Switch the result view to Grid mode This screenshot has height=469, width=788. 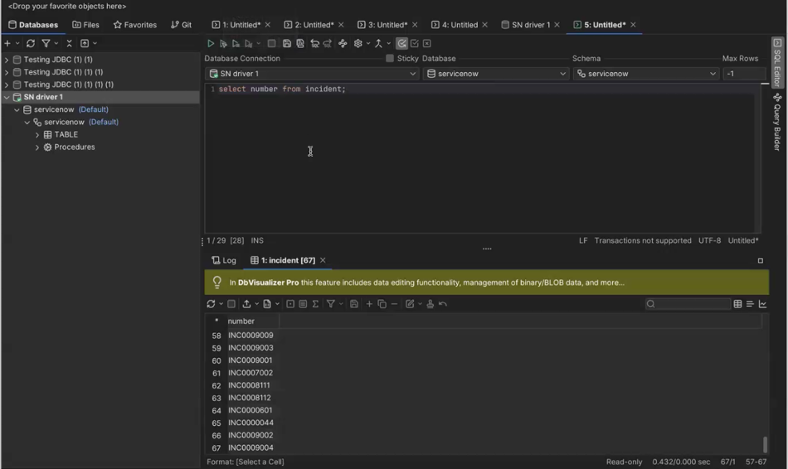[x=737, y=304]
